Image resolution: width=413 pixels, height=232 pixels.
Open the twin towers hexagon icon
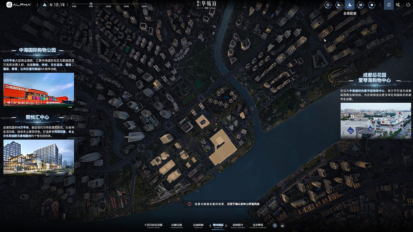tap(361, 5)
